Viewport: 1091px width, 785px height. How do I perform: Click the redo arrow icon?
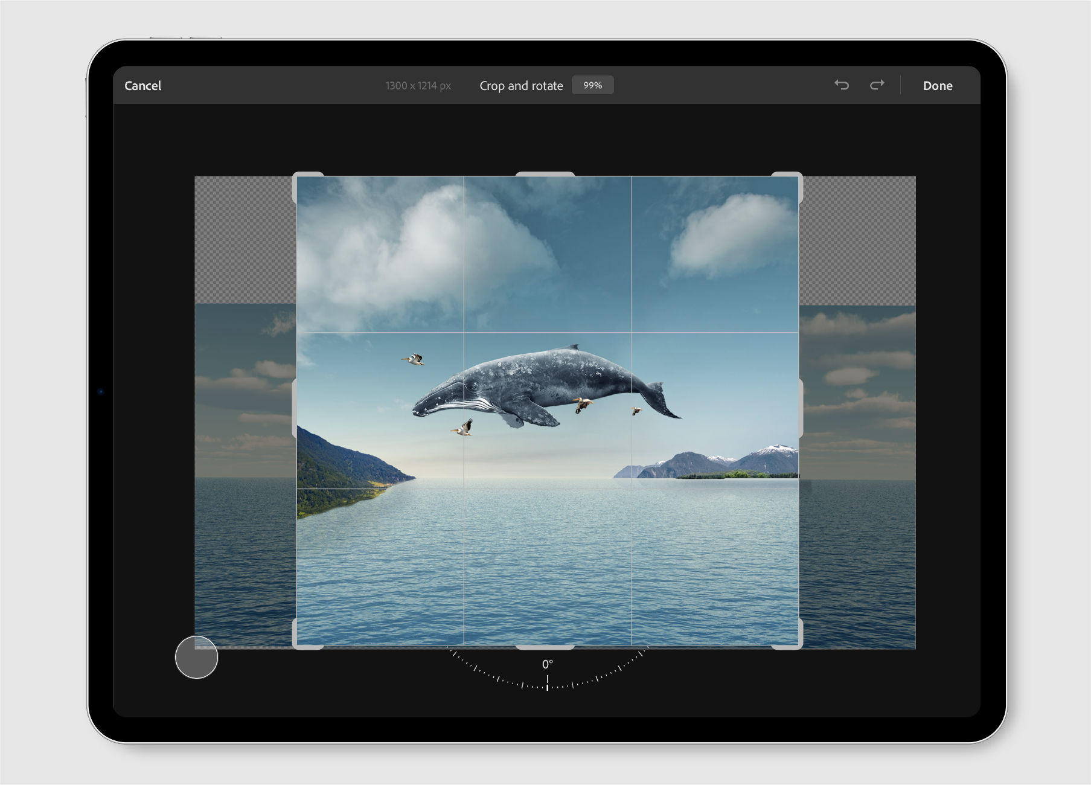(x=877, y=85)
